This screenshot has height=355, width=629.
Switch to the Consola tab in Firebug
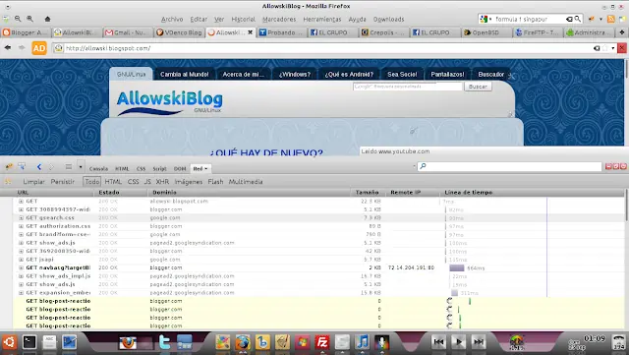pyautogui.click(x=98, y=169)
